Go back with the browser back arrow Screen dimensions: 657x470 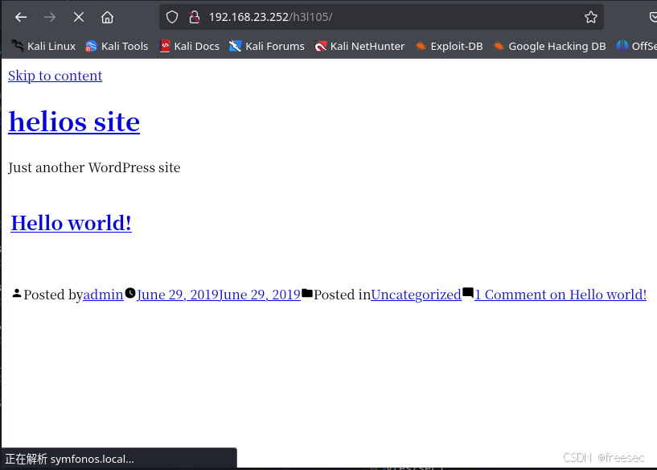click(21, 17)
